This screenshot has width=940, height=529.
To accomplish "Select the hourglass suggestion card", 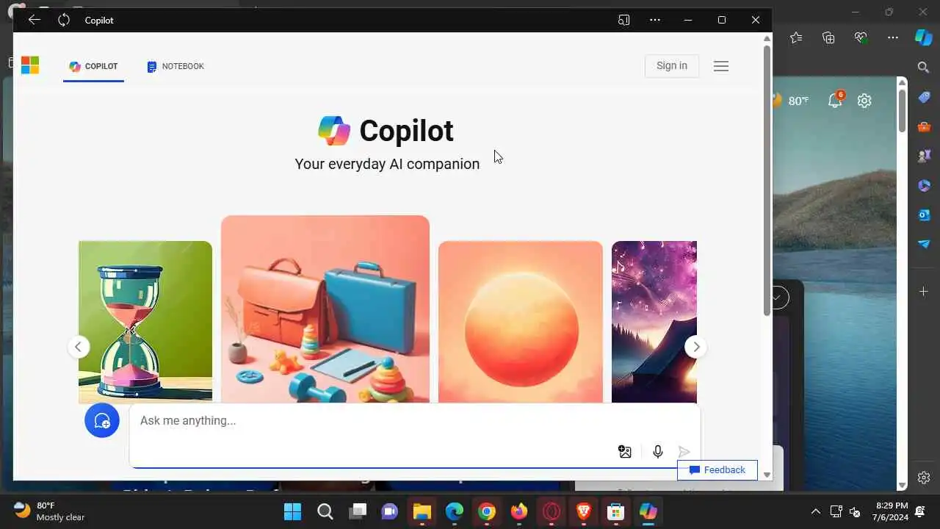I will 145,322.
